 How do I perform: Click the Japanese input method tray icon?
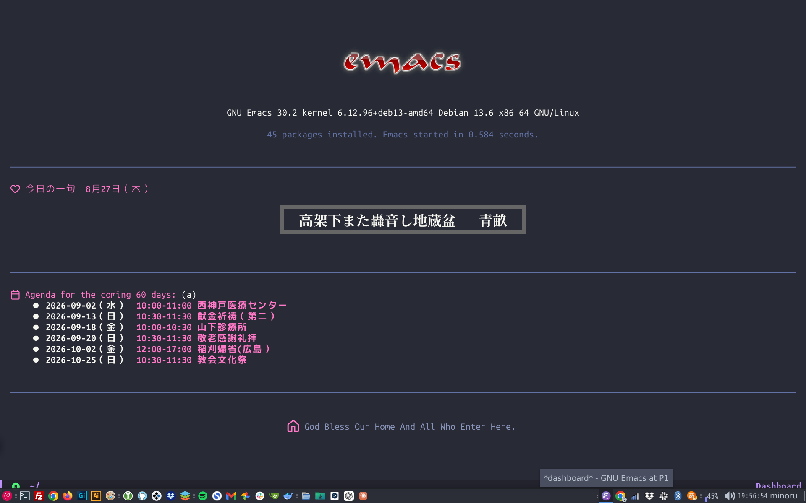point(692,496)
